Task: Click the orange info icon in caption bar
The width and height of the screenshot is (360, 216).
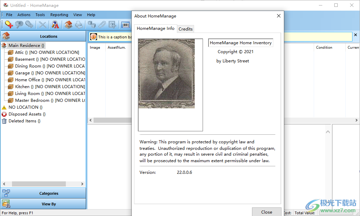Action: coord(94,37)
